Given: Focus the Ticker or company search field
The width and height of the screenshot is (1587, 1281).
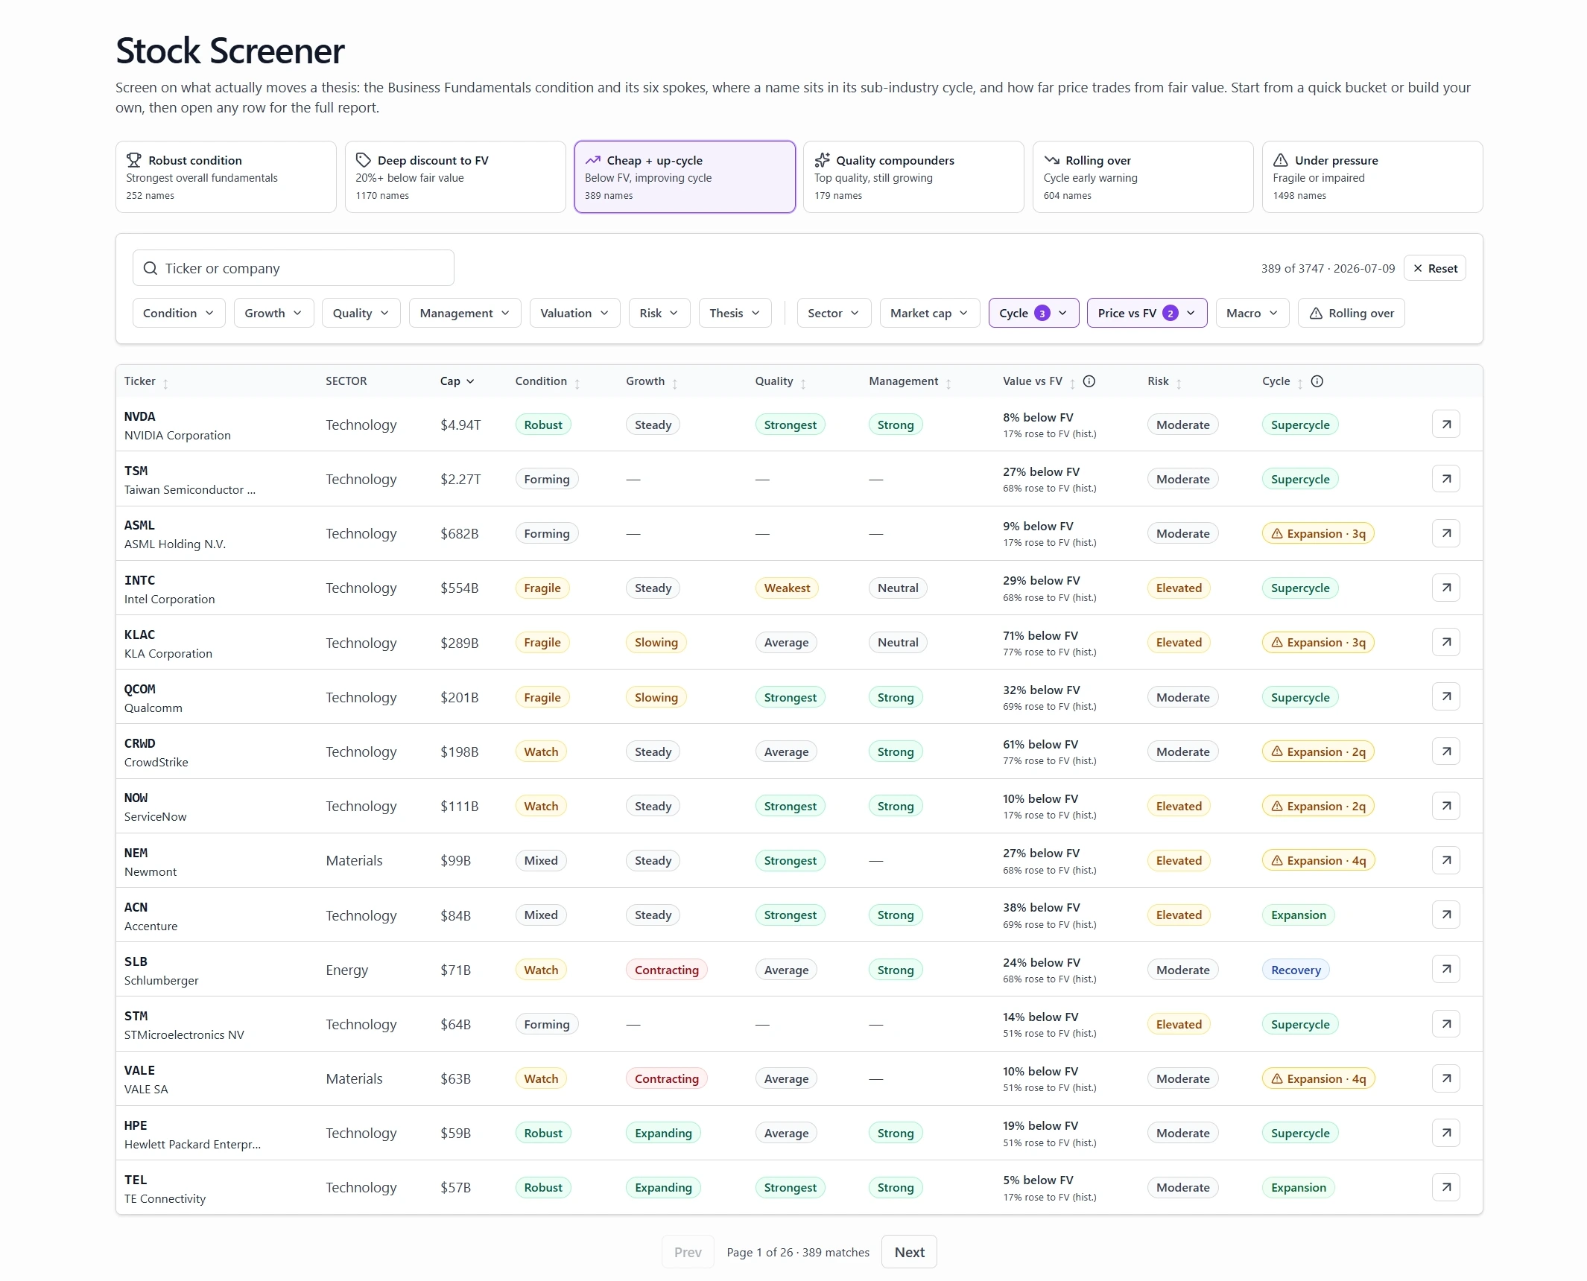Looking at the screenshot, I should 294,268.
